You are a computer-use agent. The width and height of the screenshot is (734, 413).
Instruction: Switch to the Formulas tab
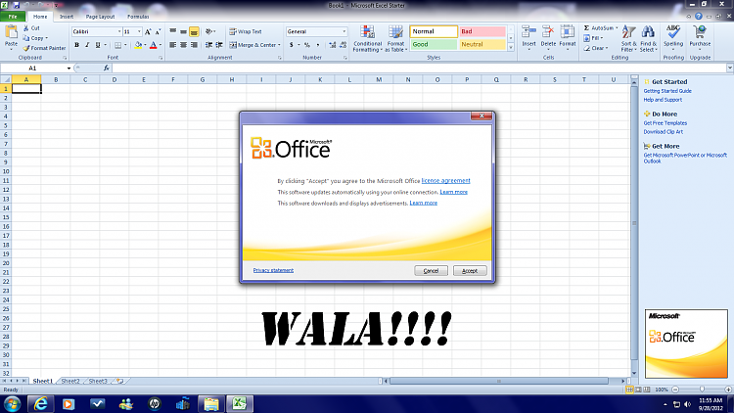pos(138,17)
